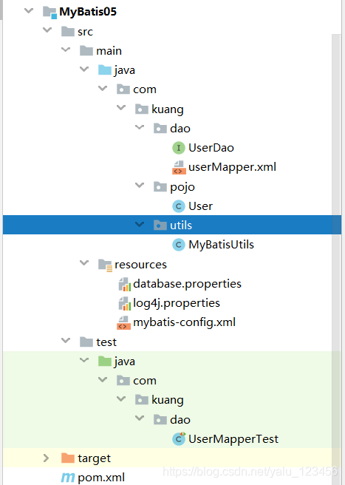Select the UserMapperTest class name
Image resolution: width=345 pixels, height=485 pixels.
[x=233, y=439]
